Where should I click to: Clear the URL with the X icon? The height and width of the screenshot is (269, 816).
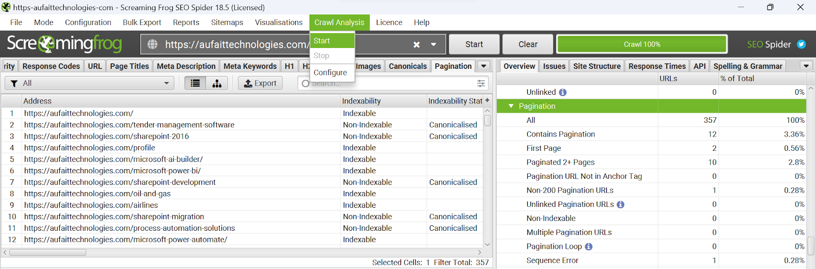tap(417, 44)
